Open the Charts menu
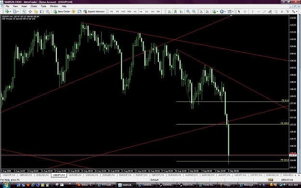This screenshot has width=301, height=188. [34, 6]
